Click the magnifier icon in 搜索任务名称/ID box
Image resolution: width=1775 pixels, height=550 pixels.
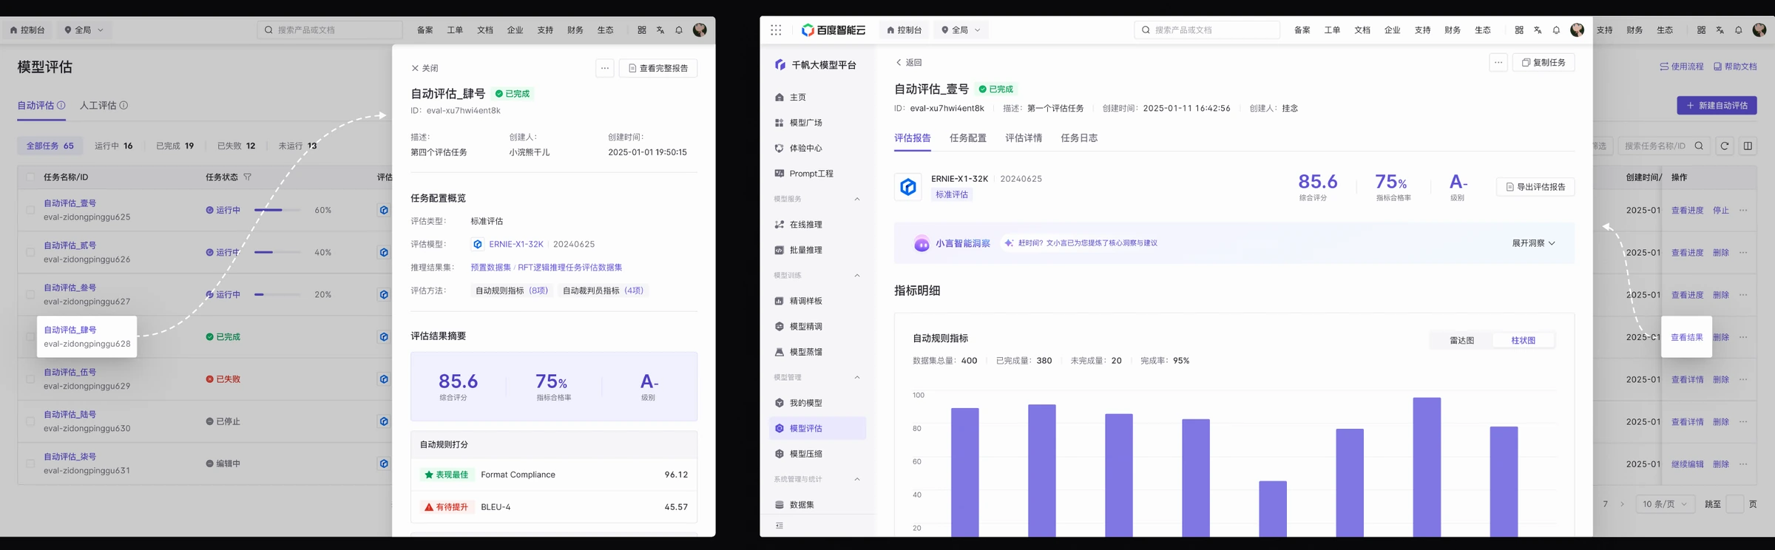(x=1699, y=146)
